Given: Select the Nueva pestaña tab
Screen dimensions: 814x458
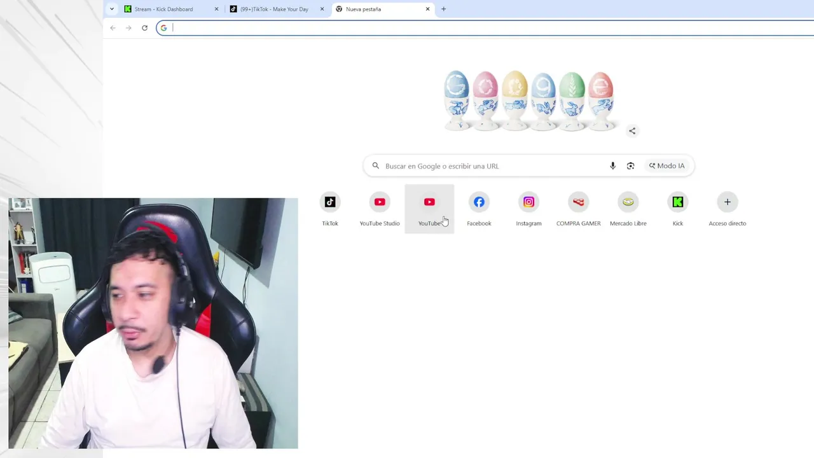Looking at the screenshot, I should 382,9.
